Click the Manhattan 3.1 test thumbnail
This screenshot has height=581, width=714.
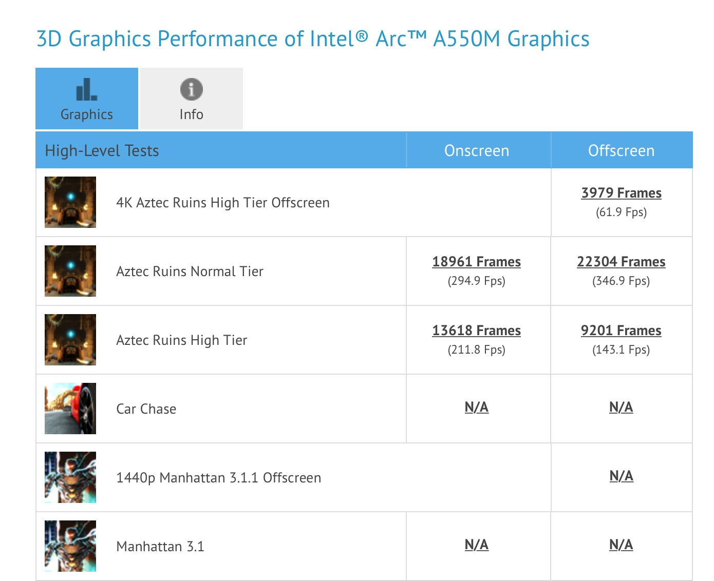tap(70, 546)
